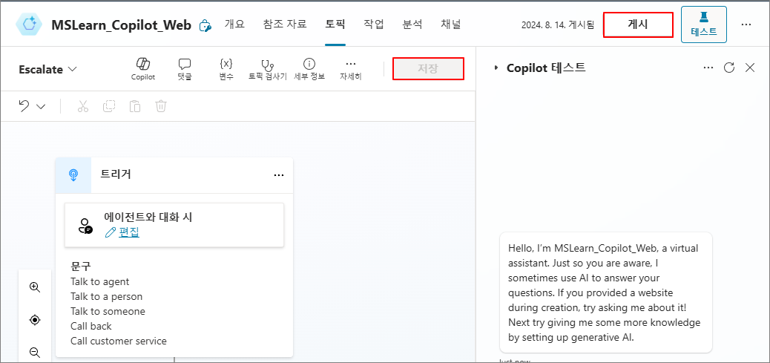Open the test panel ellipsis menu
Viewport: 770px width, 363px height.
pyautogui.click(x=708, y=68)
